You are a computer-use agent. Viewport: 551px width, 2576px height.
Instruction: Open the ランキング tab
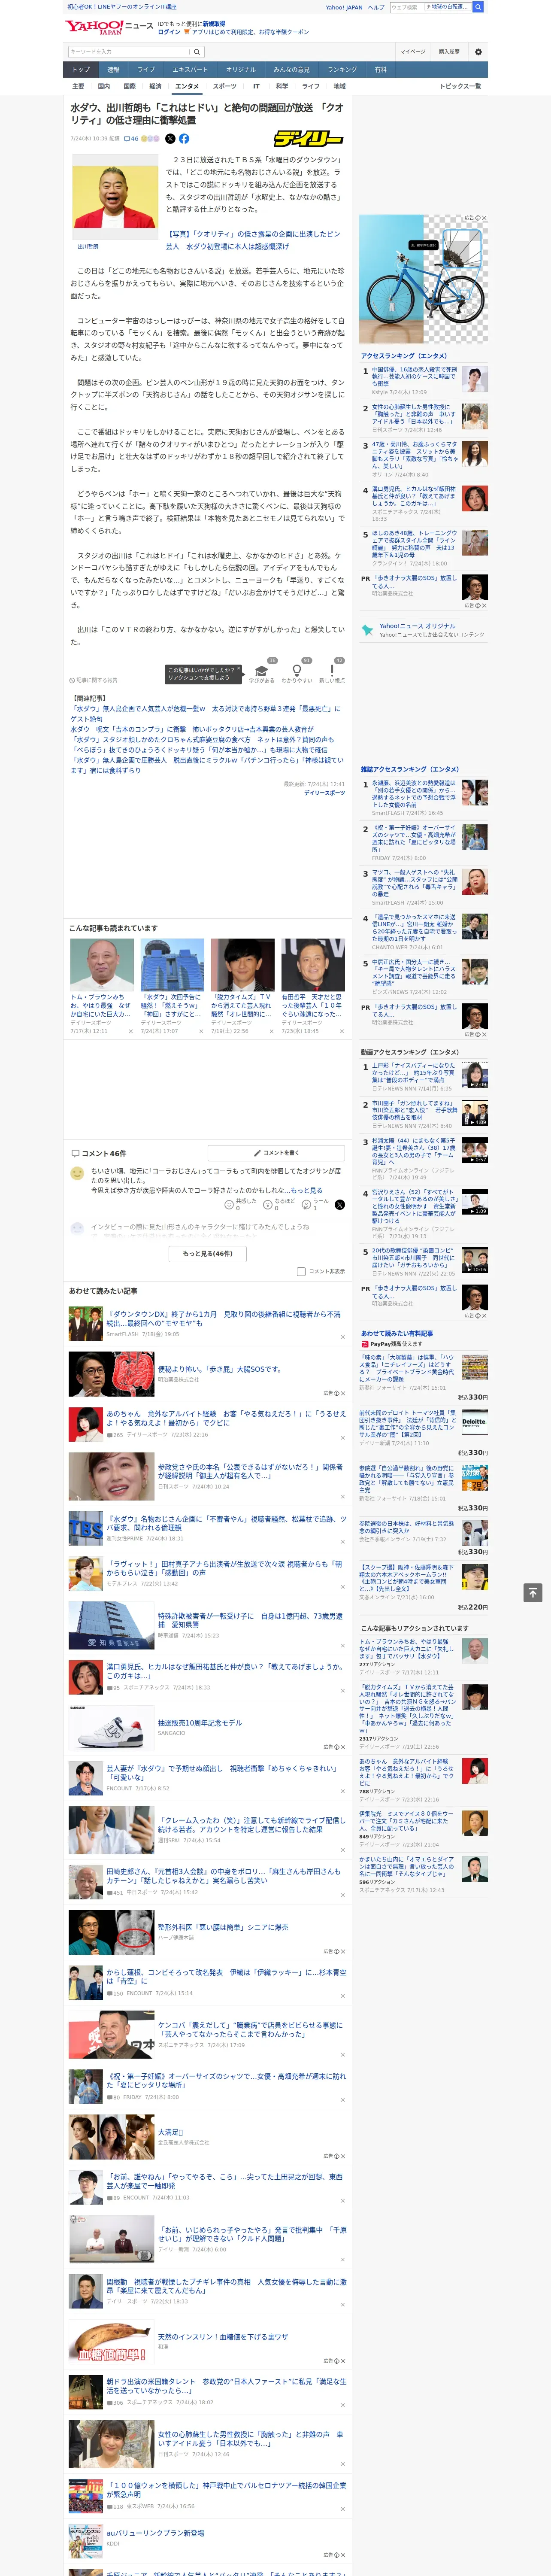pyautogui.click(x=342, y=70)
